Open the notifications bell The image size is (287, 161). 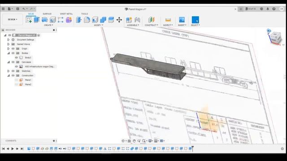(268, 9)
